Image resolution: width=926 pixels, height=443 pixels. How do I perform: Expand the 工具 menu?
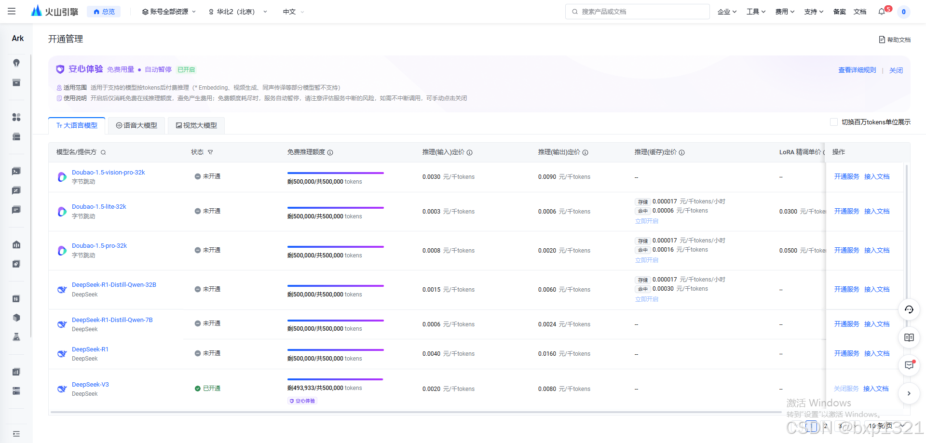756,12
